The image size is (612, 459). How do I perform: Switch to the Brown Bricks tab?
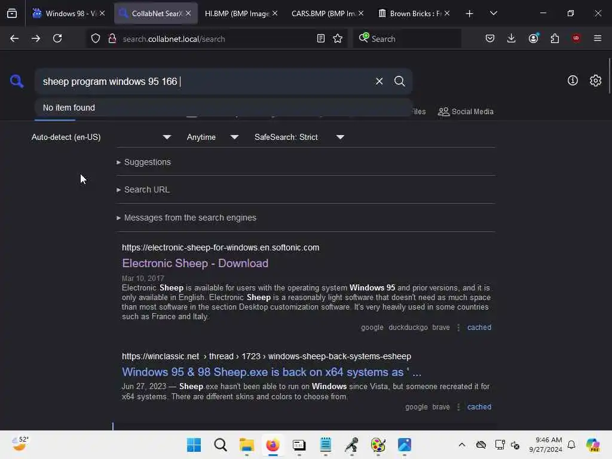coord(409,13)
